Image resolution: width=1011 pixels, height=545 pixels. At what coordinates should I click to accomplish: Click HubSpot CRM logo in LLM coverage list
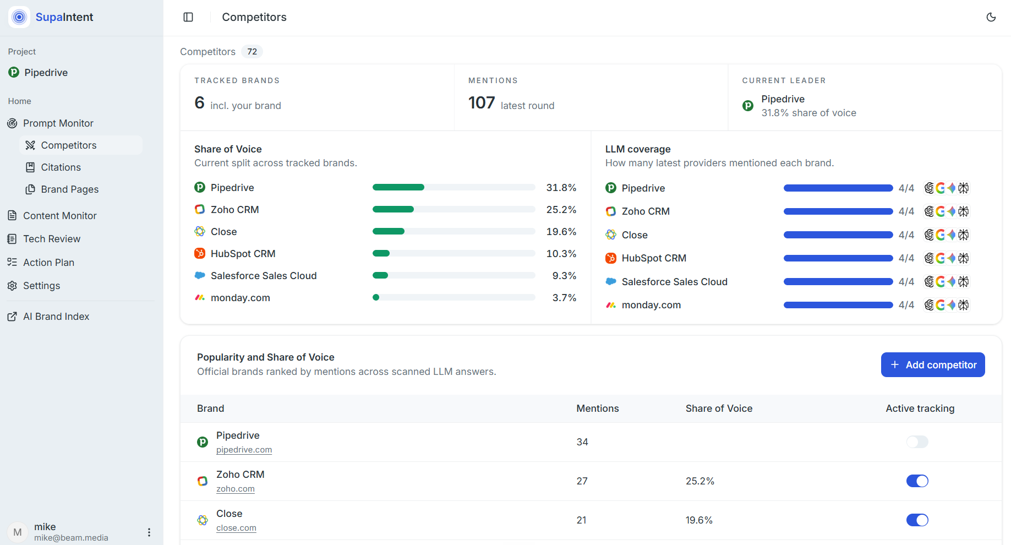(611, 258)
